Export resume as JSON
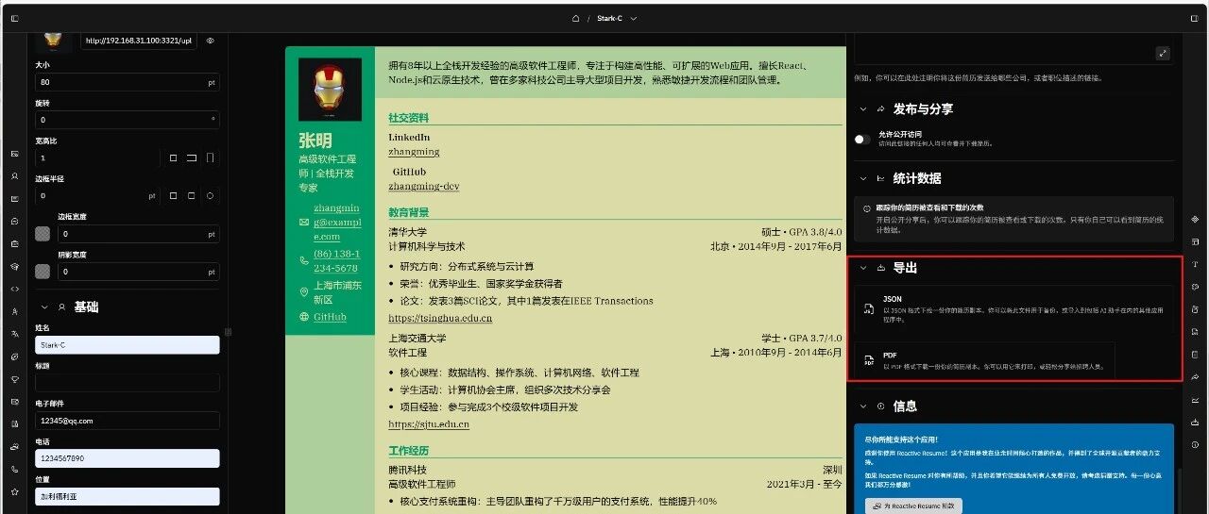Image resolution: width=1209 pixels, height=514 pixels. (x=1014, y=309)
